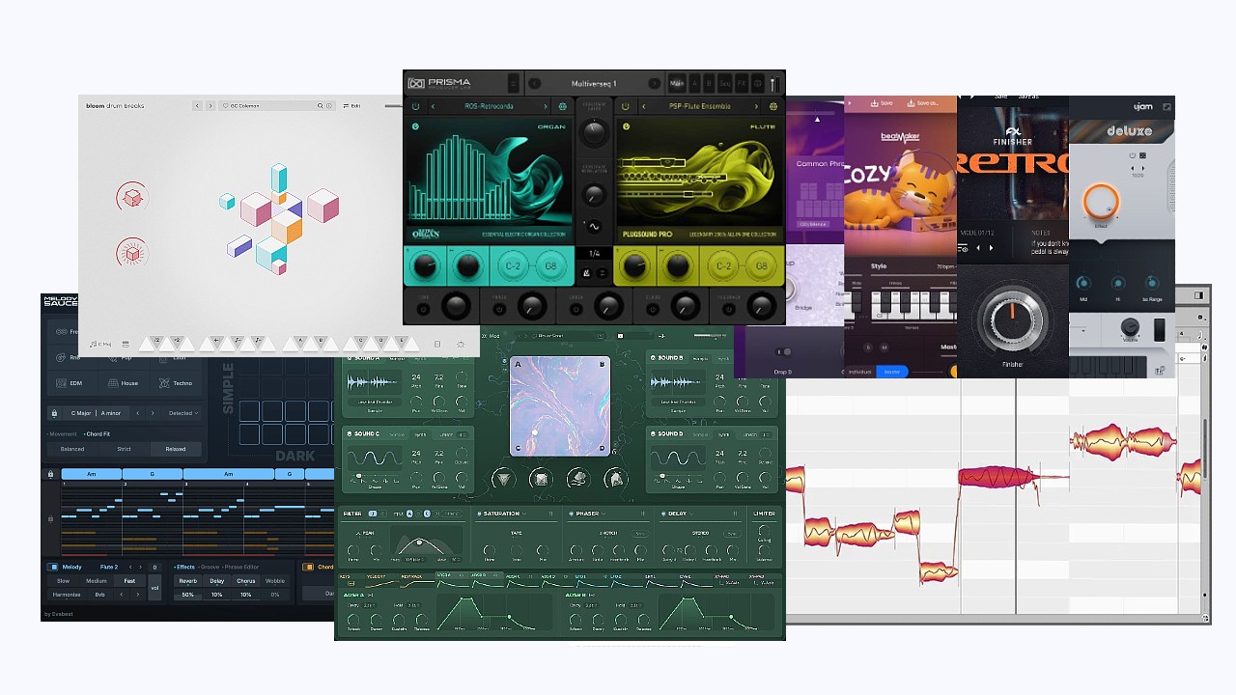The image size is (1236, 695).
Task: Open Groove tab in Melody Sauce
Action: [210, 567]
